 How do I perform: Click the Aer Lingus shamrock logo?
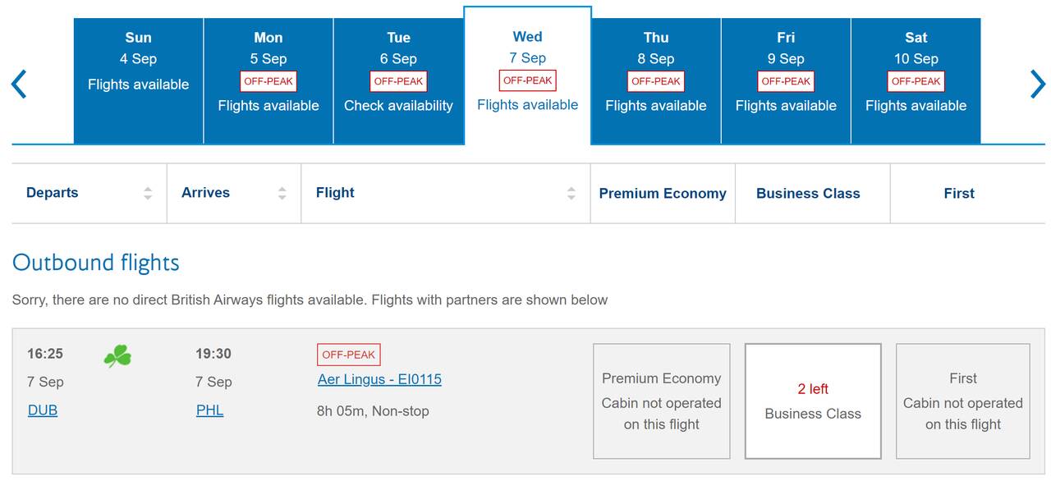tap(117, 356)
